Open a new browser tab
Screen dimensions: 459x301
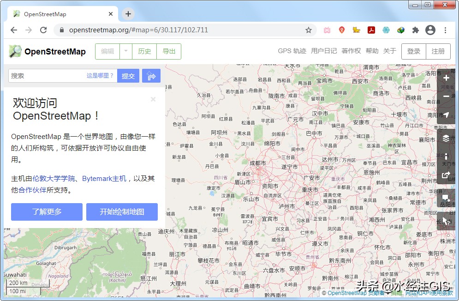pyautogui.click(x=128, y=14)
